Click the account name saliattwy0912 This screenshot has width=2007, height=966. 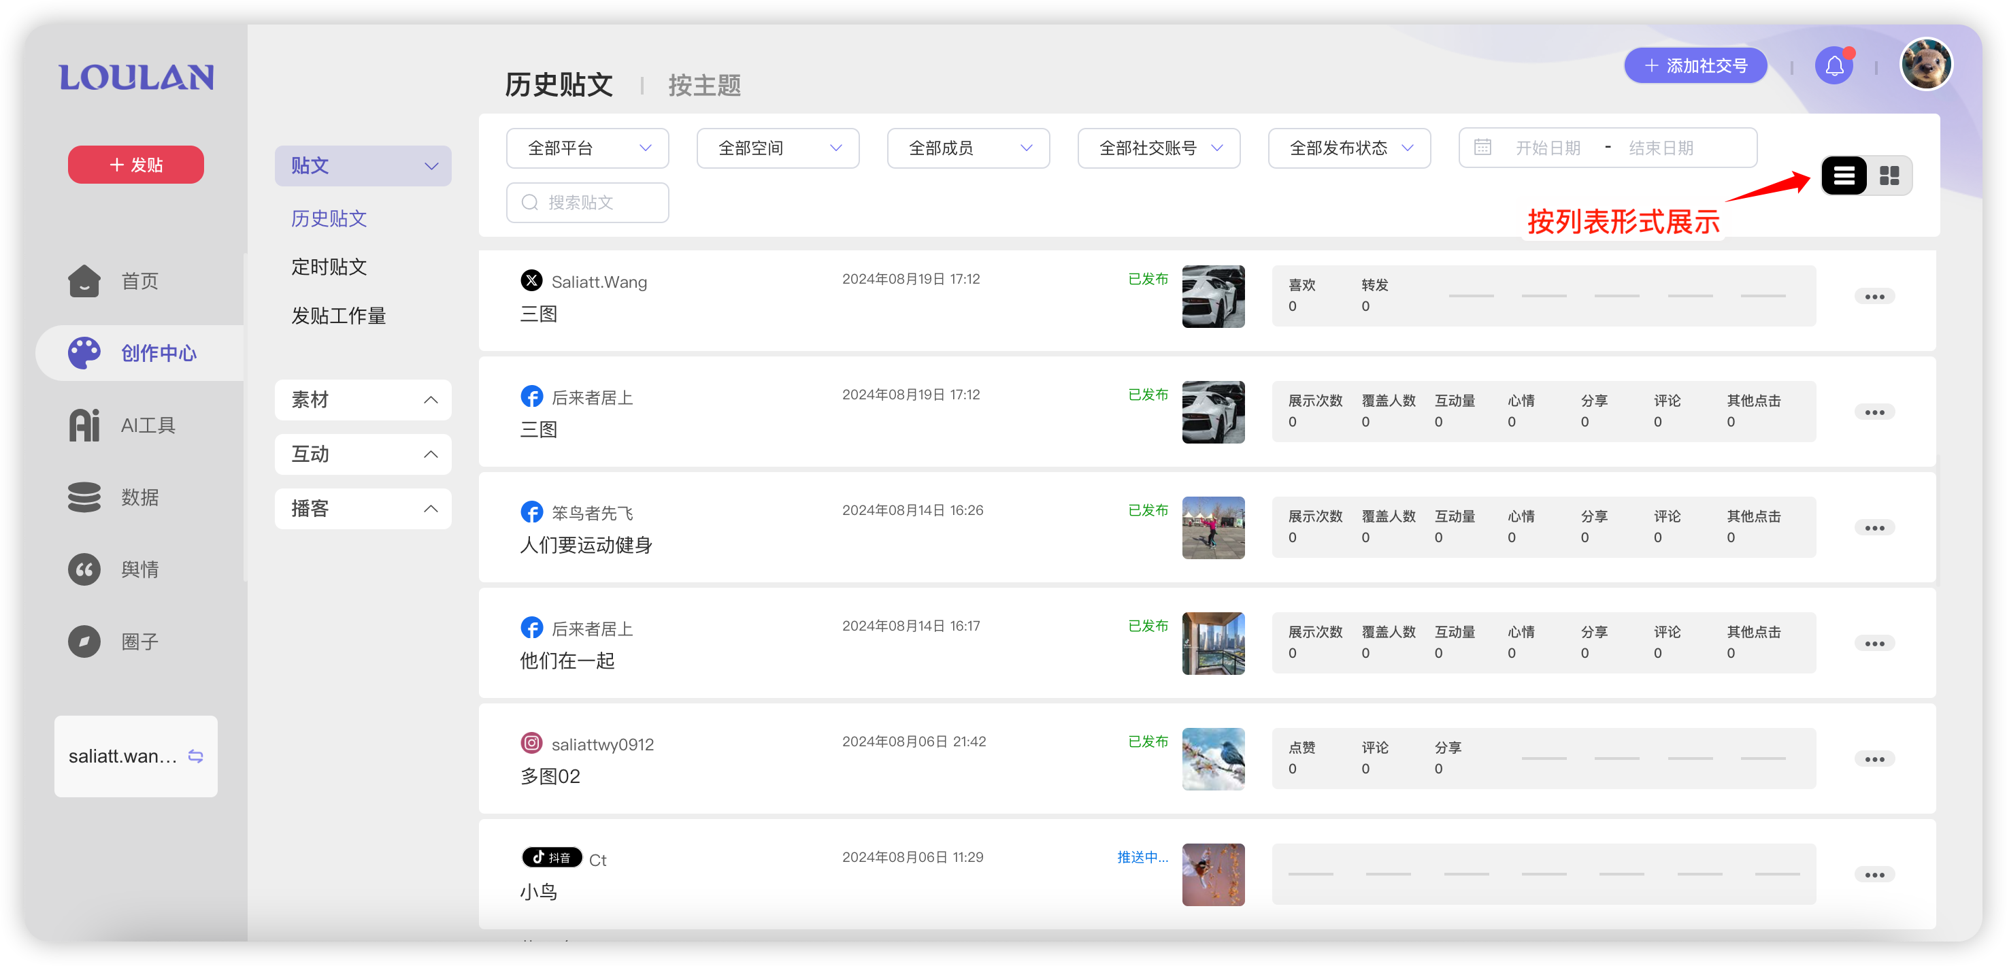coord(602,745)
